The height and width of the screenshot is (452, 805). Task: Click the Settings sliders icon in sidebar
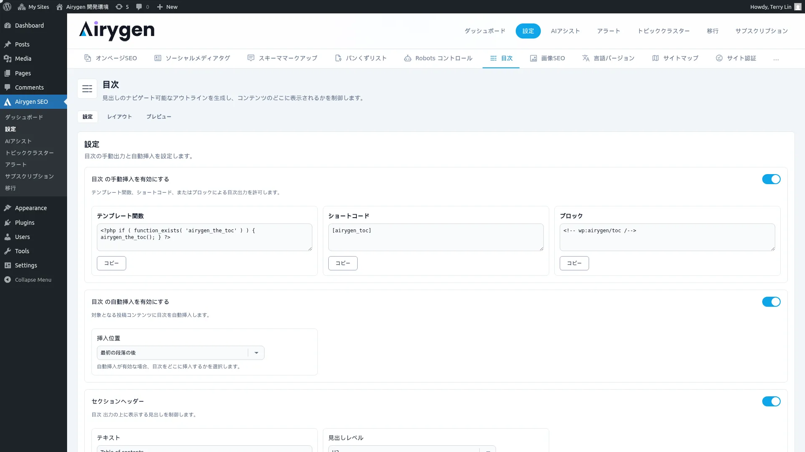click(x=8, y=265)
